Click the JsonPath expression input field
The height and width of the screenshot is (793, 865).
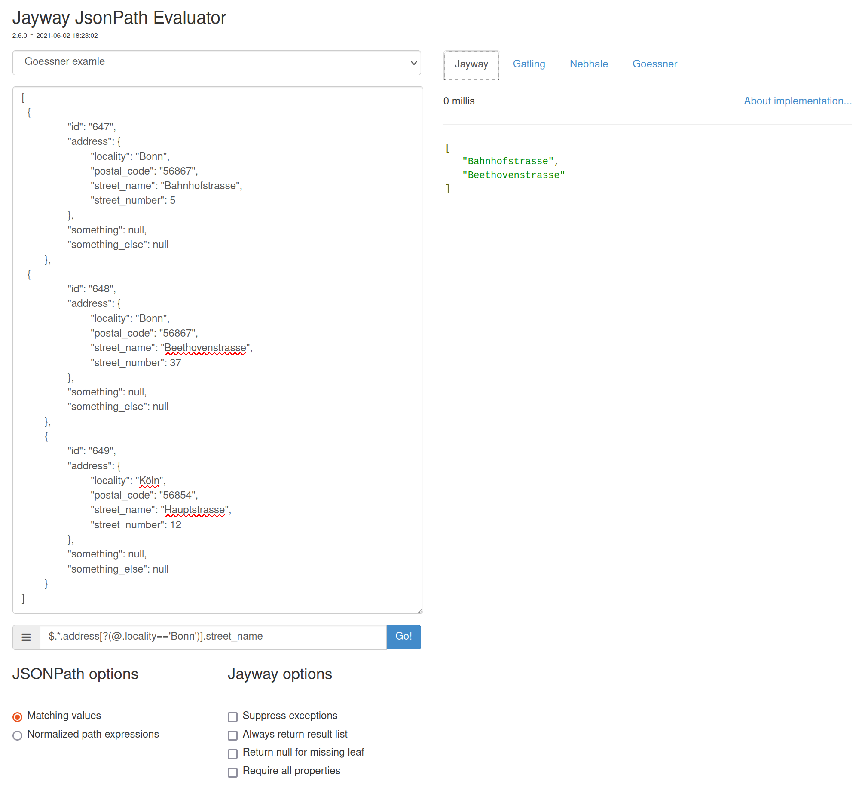click(x=213, y=637)
